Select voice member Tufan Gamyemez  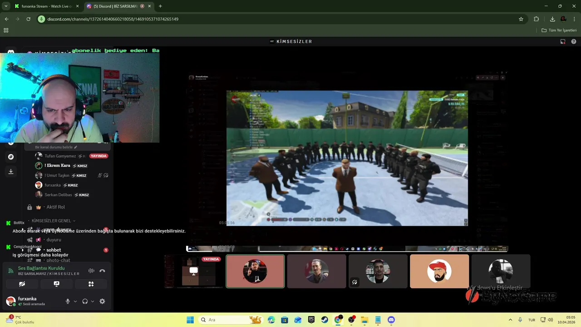point(60,156)
